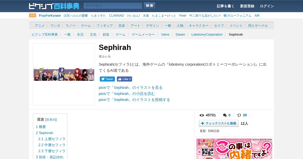Open Steam breadcrumb link
The image size is (303, 159).
click(x=180, y=34)
